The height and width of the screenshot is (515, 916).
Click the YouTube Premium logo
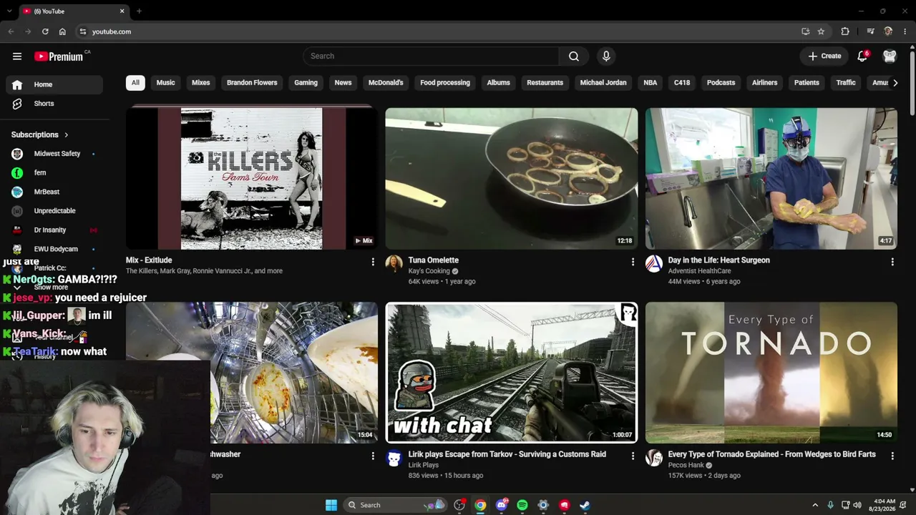coord(59,57)
